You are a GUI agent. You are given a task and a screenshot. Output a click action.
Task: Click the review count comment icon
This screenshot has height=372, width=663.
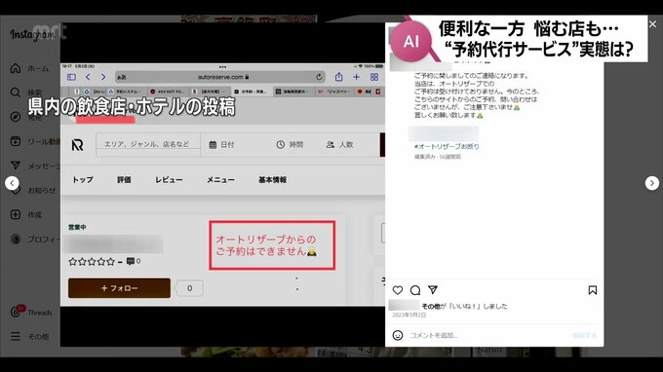tap(131, 261)
